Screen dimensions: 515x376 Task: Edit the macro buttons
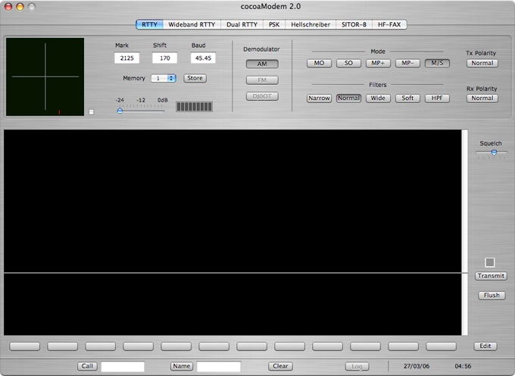pos(485,346)
